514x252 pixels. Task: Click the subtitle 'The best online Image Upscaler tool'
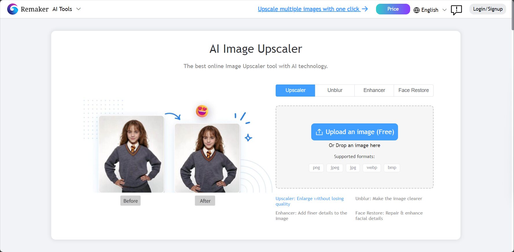(x=256, y=66)
